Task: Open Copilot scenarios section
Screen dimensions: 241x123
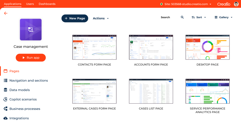Action: pyautogui.click(x=23, y=99)
